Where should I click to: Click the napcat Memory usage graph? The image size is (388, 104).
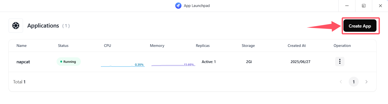pyautogui.click(x=173, y=65)
